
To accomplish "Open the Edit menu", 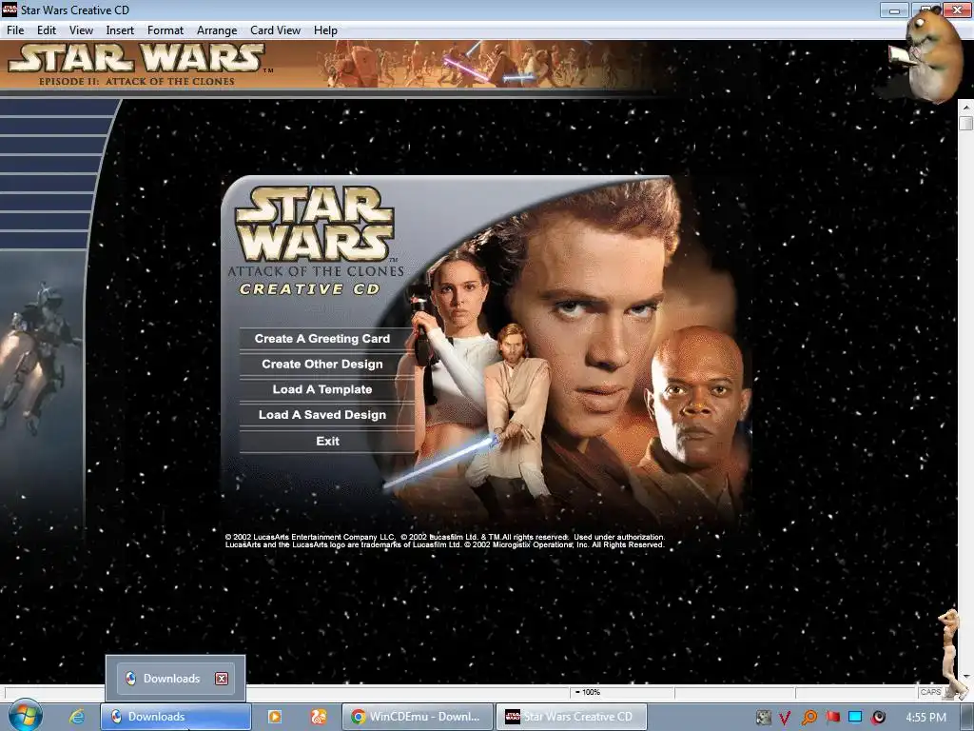I will (x=46, y=30).
